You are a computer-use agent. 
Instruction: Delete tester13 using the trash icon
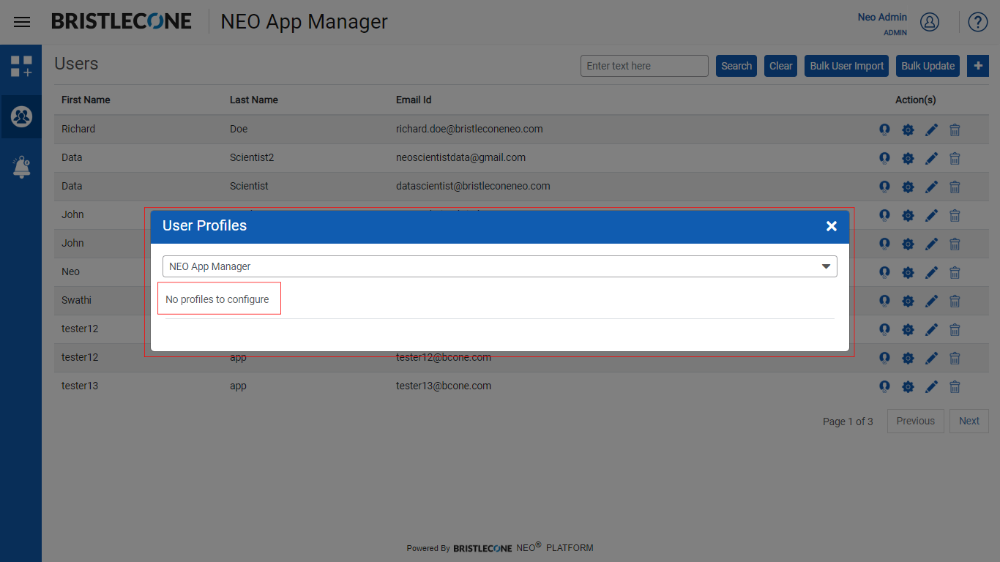[955, 386]
